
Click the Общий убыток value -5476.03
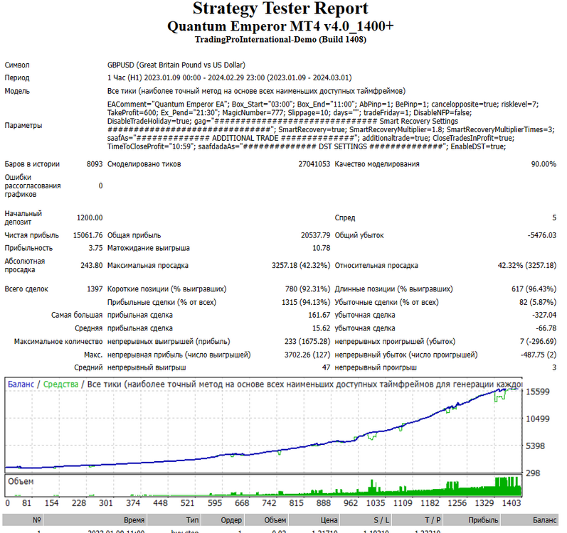541,235
